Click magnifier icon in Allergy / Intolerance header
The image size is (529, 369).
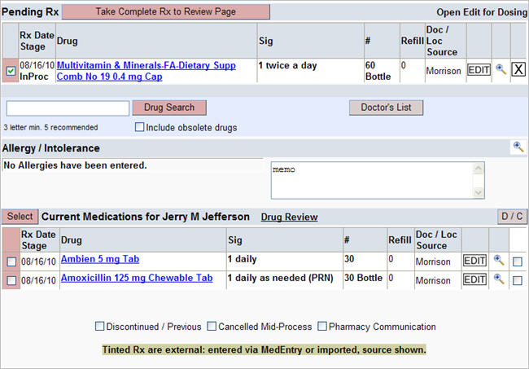[x=518, y=147]
